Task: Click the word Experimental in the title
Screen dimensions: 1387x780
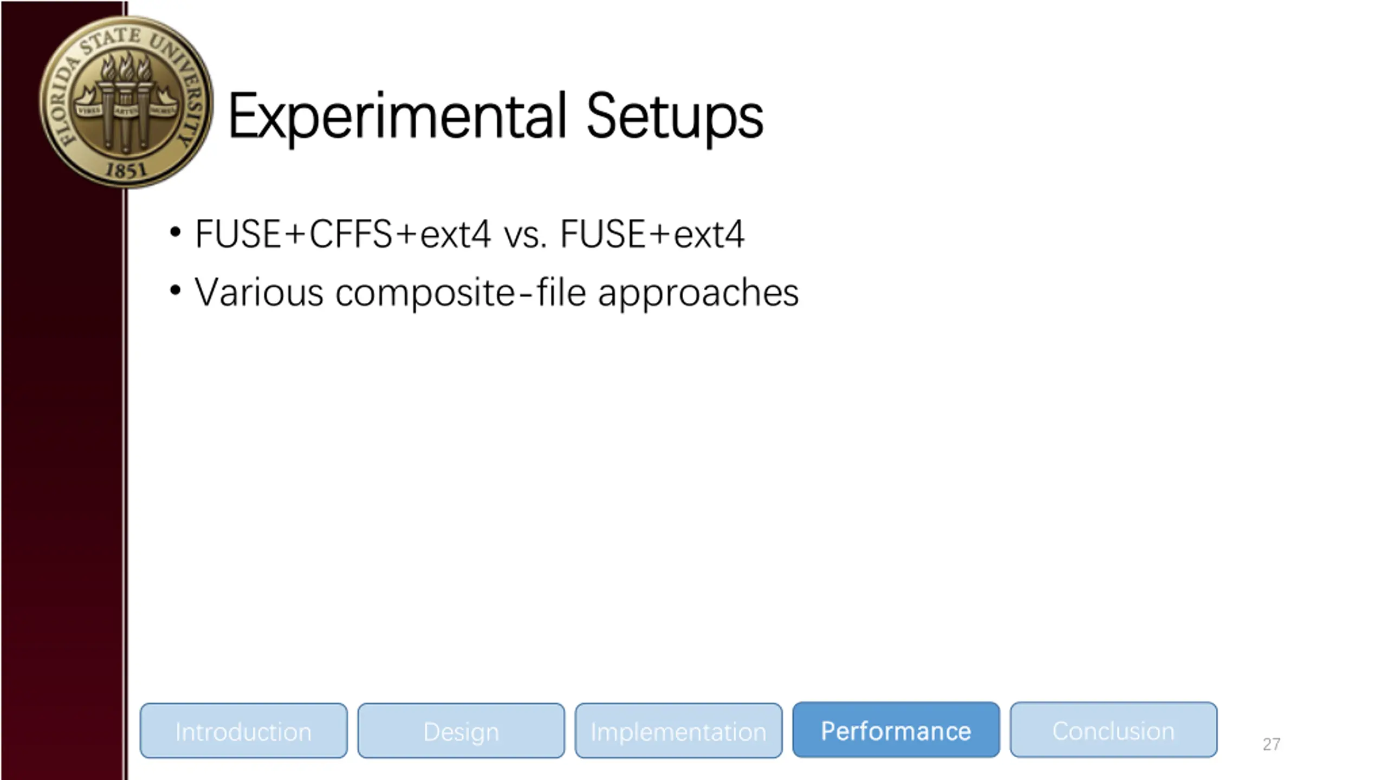Action: click(397, 116)
